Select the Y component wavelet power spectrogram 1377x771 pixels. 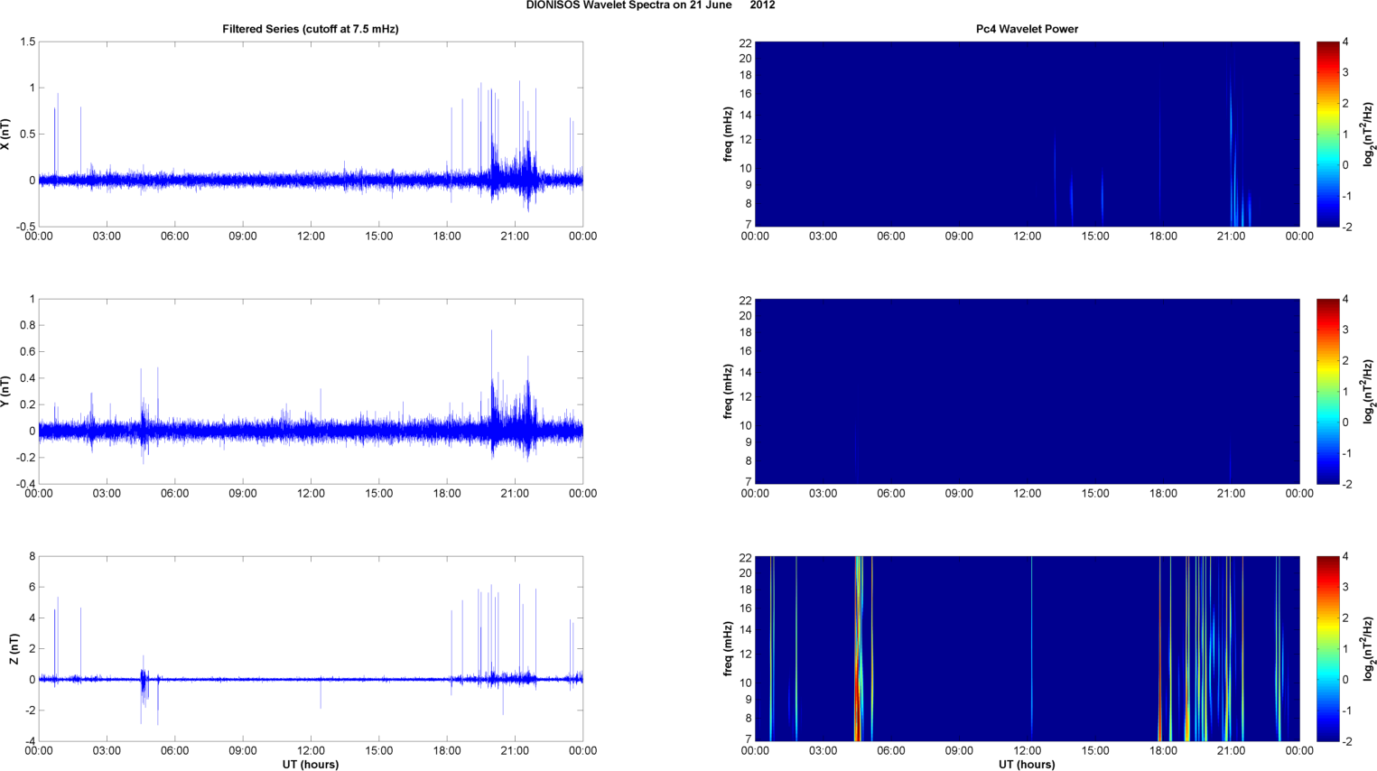1027,392
